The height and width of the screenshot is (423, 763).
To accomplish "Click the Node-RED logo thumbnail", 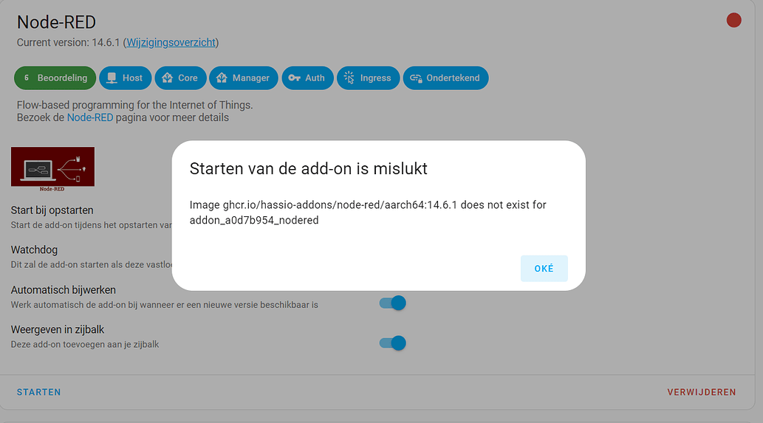I will click(x=52, y=167).
